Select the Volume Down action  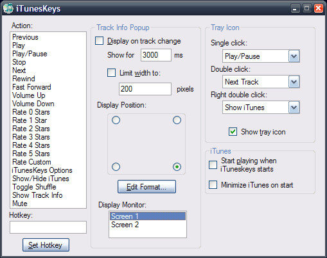click(x=48, y=104)
